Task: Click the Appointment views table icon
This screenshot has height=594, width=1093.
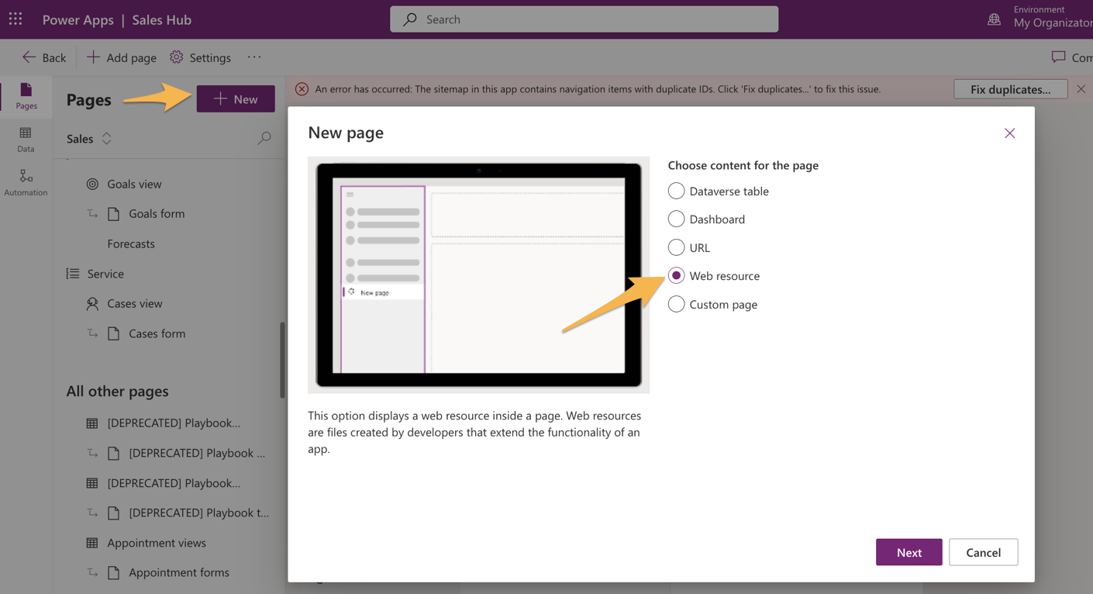Action: point(92,543)
